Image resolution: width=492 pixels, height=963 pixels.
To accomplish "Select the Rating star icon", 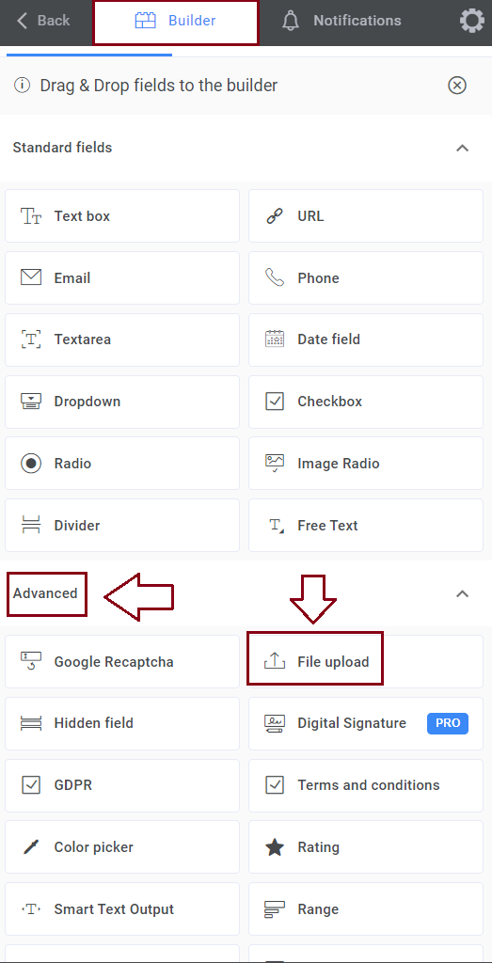I will click(275, 847).
